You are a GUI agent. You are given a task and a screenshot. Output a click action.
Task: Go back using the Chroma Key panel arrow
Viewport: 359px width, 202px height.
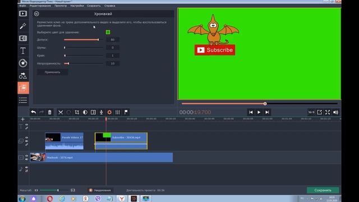point(36,13)
